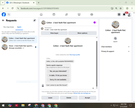Screen dimensions: 135x108
Task: Click the message 'Can I come to see this house?'
Action: click(x=57, y=85)
